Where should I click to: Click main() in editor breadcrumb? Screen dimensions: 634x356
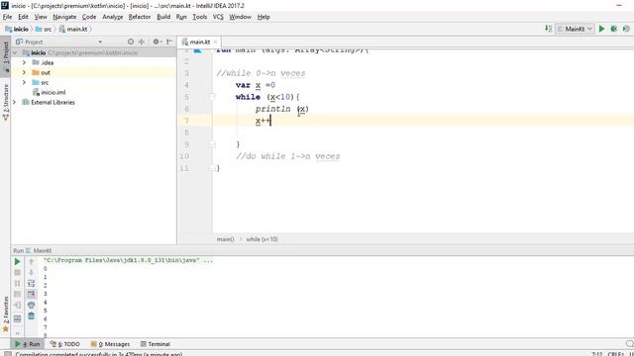pos(225,239)
